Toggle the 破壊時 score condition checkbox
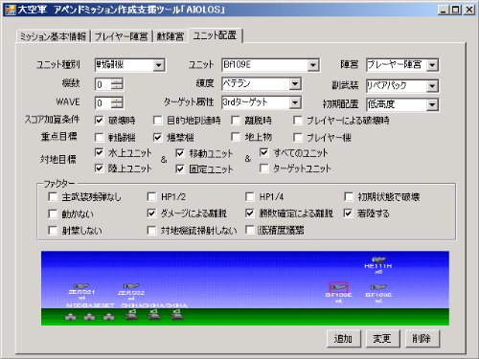479x359 pixels. point(100,121)
